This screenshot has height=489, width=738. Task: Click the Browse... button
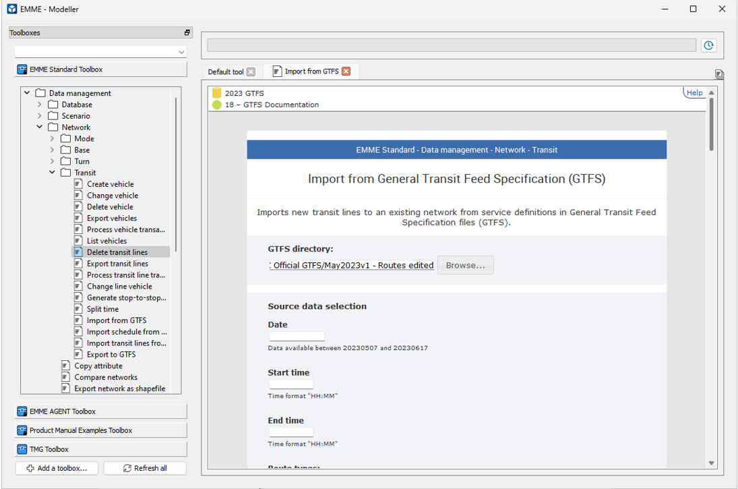465,265
